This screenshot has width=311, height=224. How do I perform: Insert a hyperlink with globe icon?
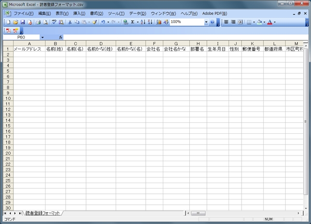point(125,22)
